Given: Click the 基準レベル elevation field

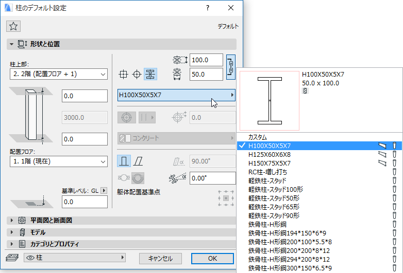Looking at the screenshot, I should click(x=85, y=202).
